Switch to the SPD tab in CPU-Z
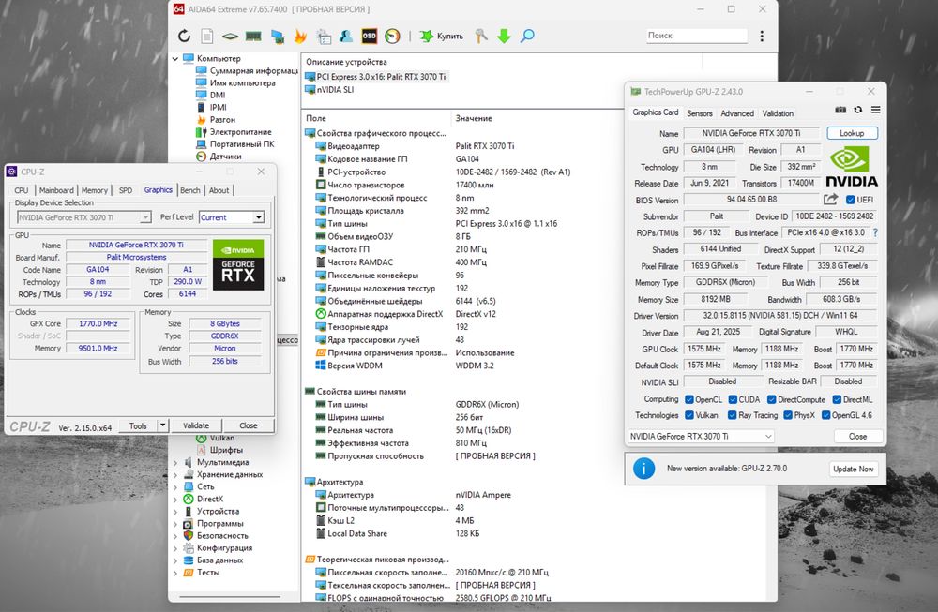 (x=126, y=190)
